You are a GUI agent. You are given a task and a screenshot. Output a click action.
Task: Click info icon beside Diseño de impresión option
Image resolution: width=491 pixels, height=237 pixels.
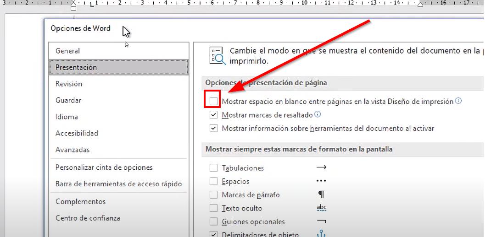pyautogui.click(x=458, y=101)
